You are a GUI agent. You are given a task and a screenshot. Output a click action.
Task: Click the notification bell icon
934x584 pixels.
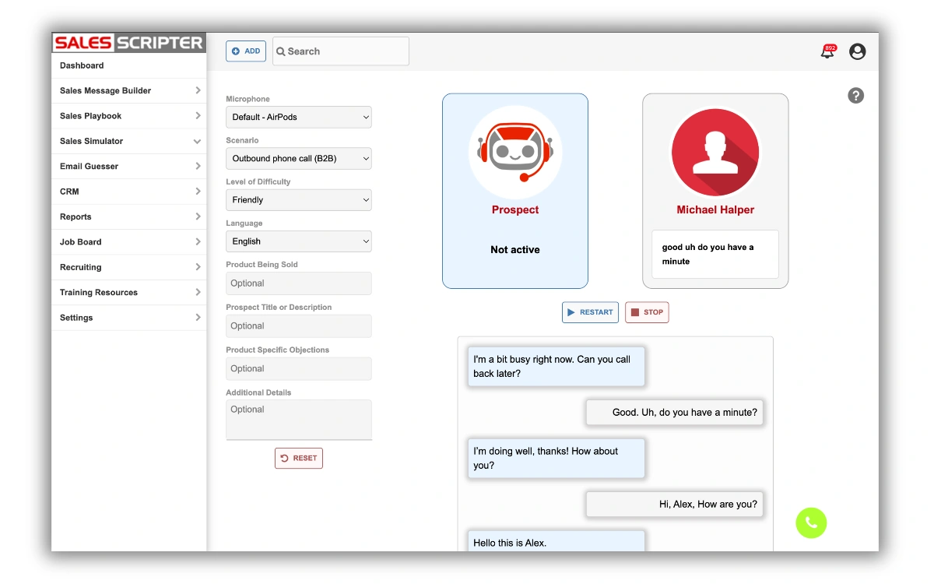tap(827, 52)
